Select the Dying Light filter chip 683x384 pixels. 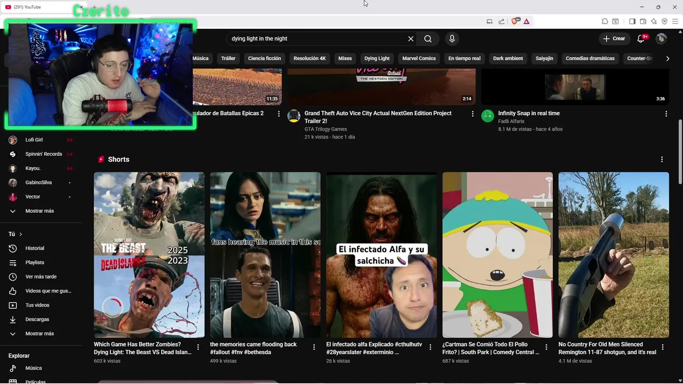point(377,59)
